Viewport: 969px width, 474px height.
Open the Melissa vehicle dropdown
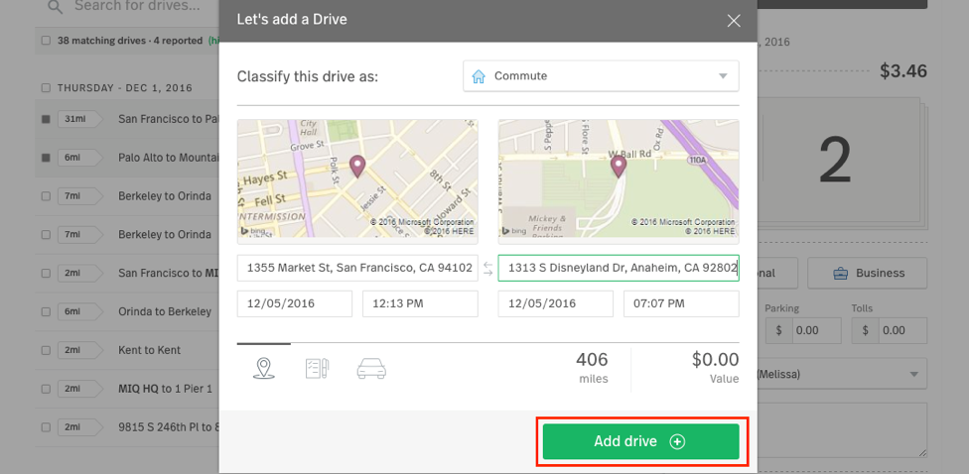click(x=842, y=374)
